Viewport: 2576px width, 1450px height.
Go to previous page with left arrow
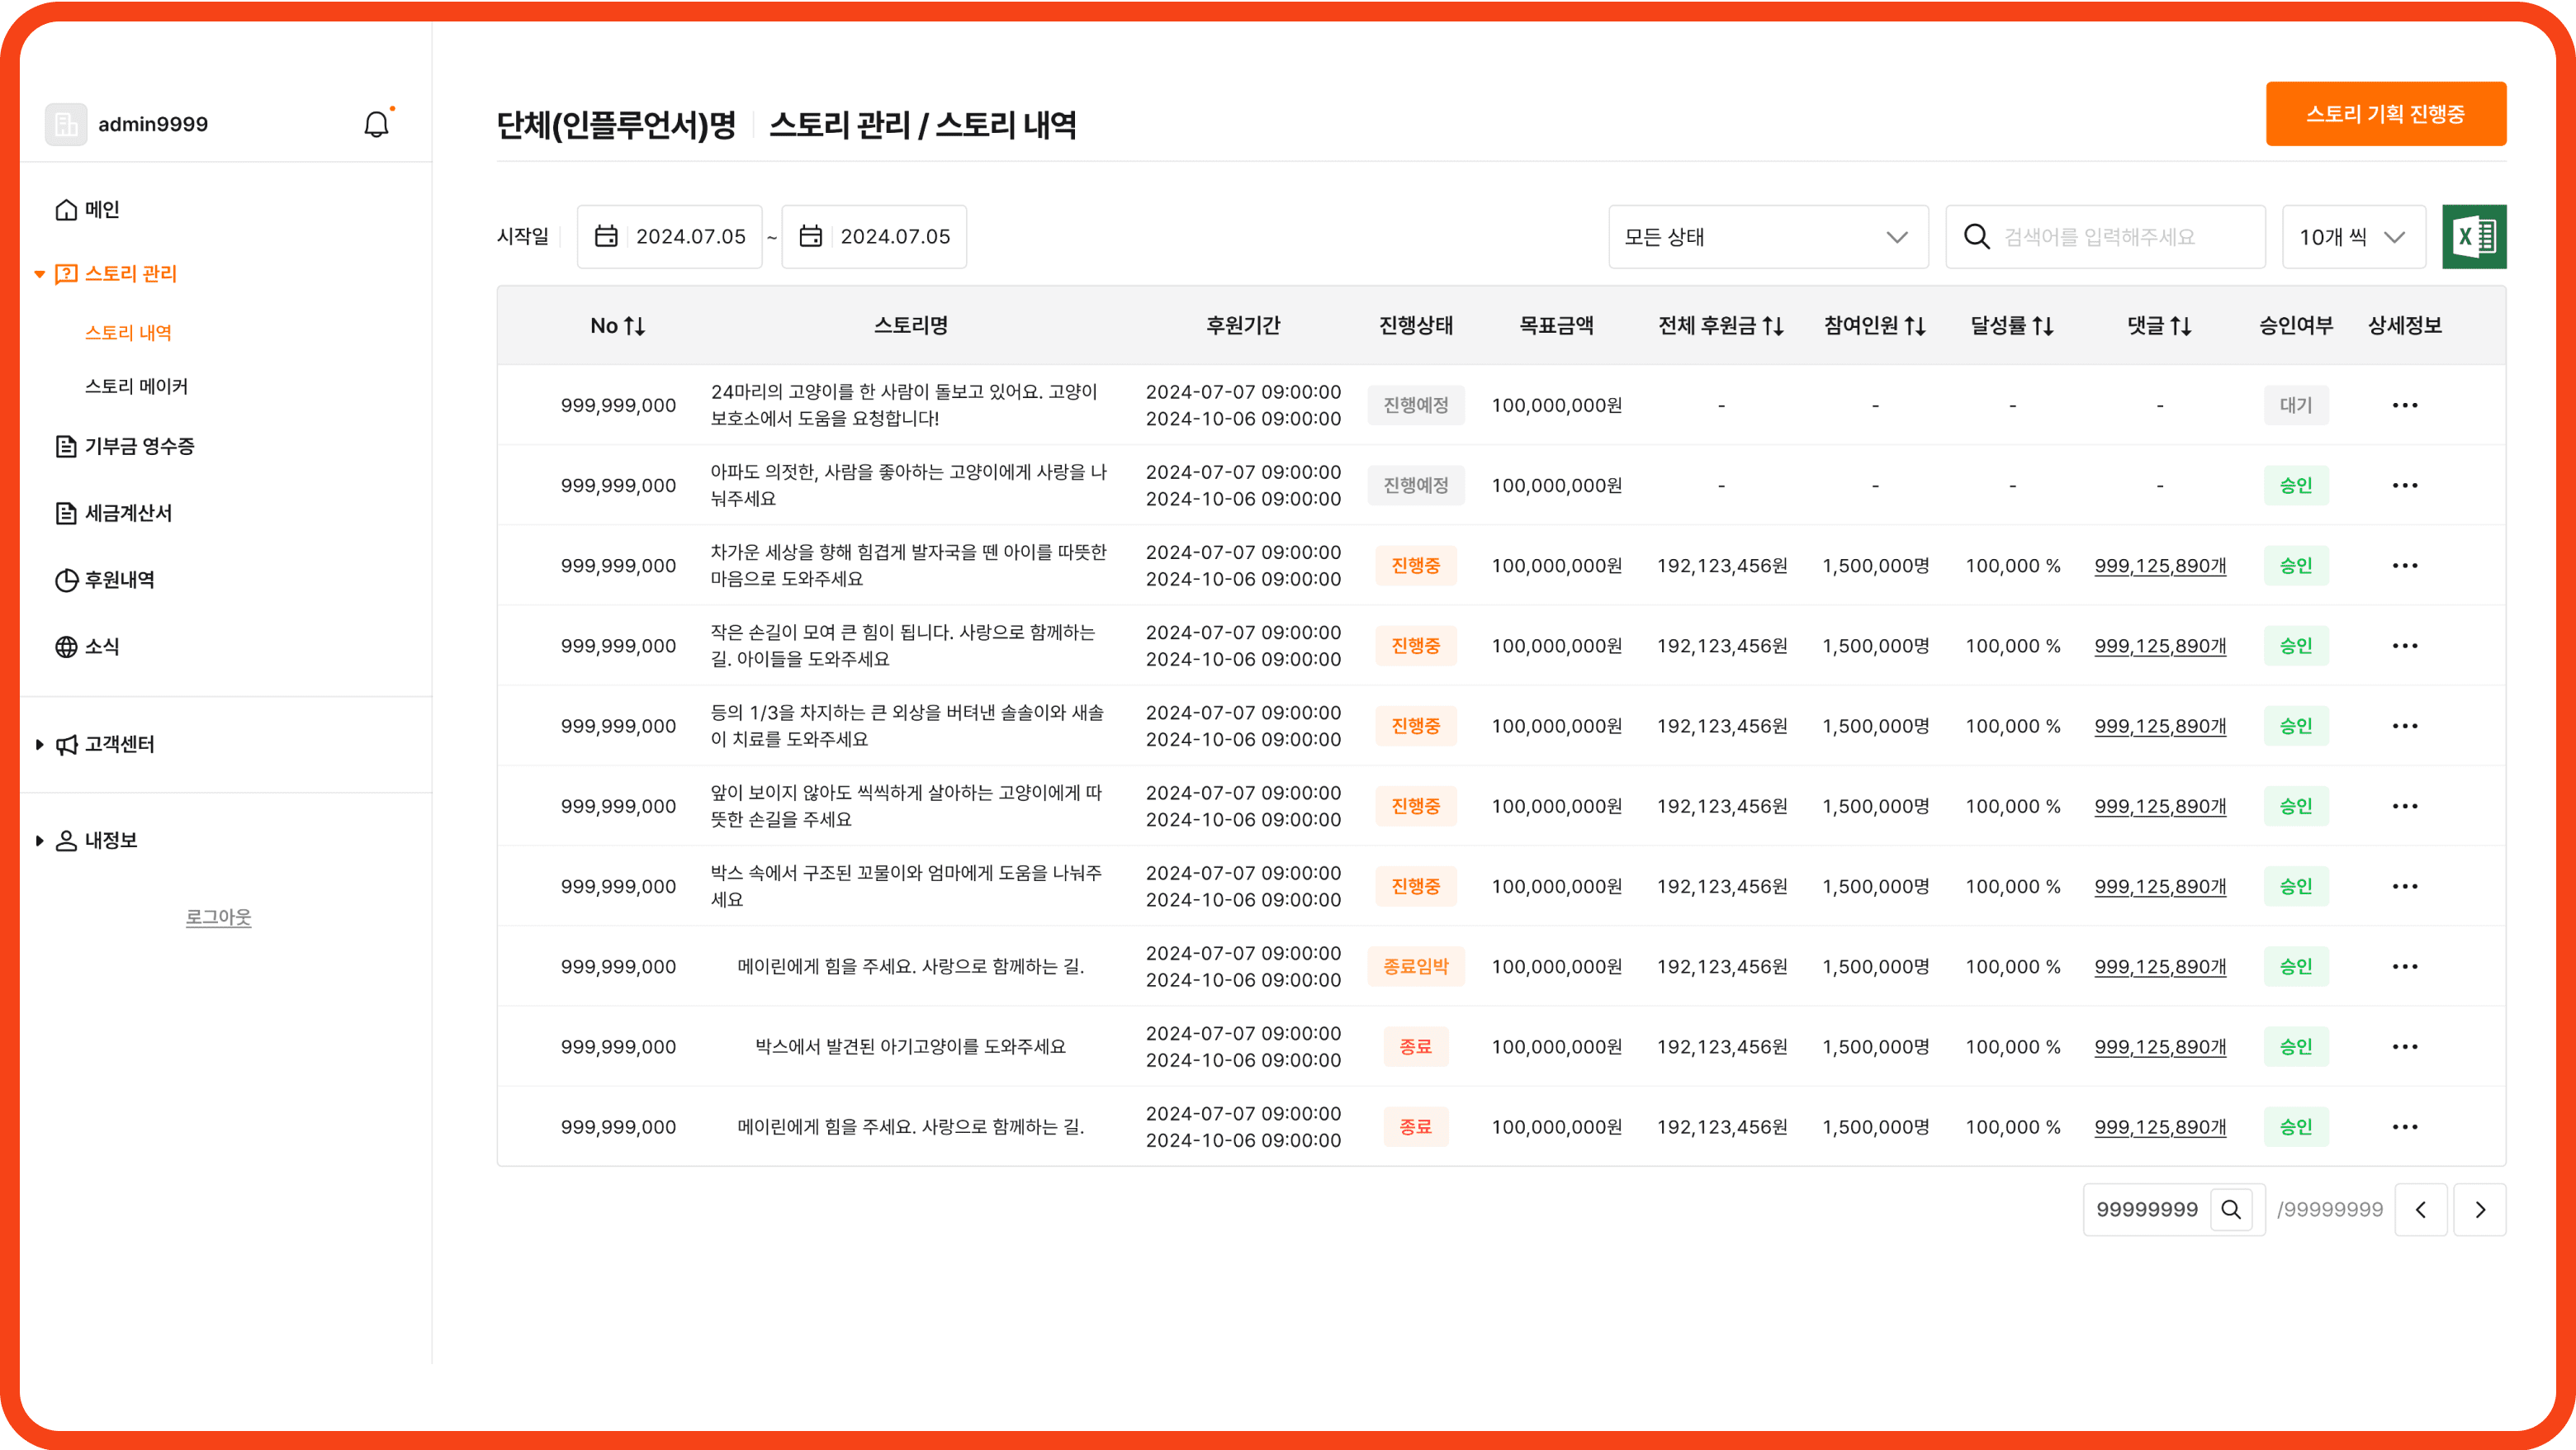coord(2421,1209)
